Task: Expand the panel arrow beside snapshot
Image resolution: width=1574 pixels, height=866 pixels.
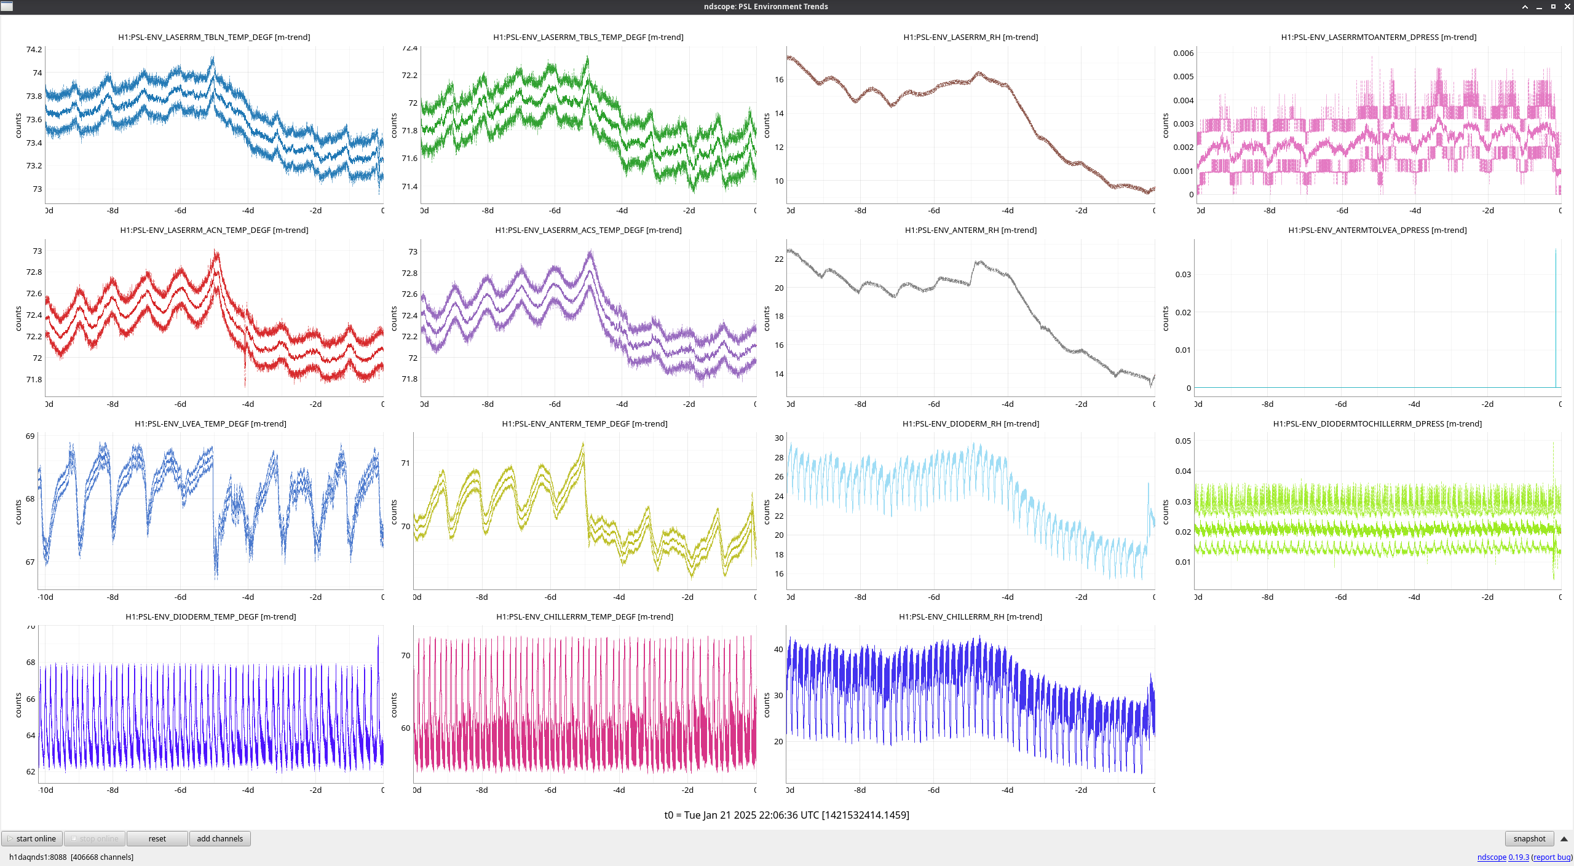Action: coord(1564,839)
